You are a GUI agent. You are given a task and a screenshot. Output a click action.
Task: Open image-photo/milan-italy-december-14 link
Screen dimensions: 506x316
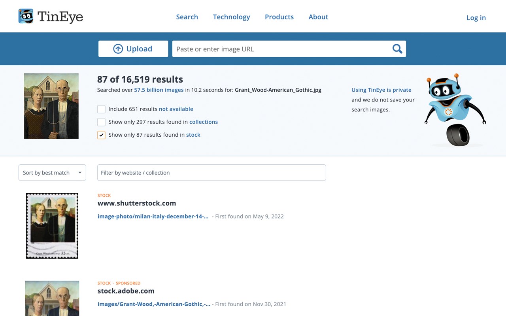[153, 216]
